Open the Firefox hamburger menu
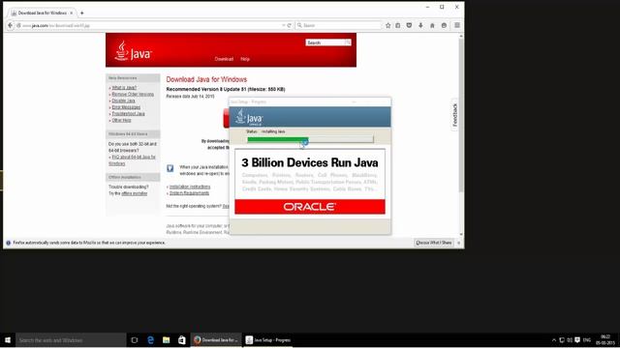This screenshot has width=620, height=348. click(x=457, y=25)
